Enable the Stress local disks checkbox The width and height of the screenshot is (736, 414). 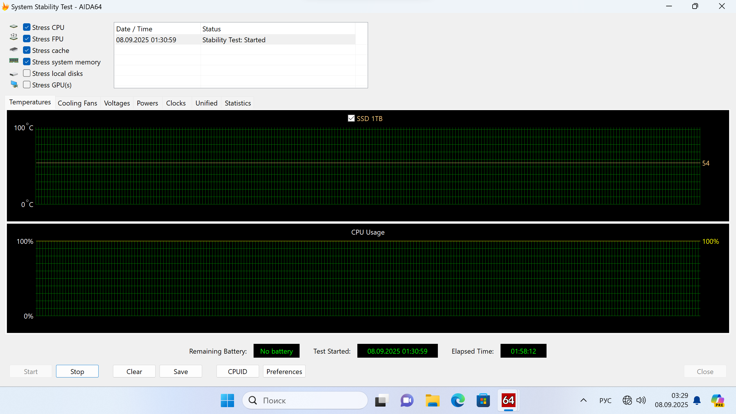[27, 73]
